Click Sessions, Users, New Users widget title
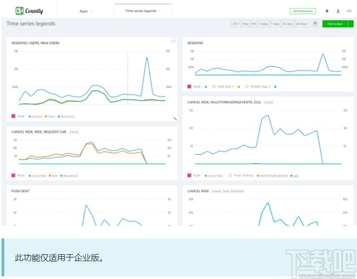This screenshot has width=357, height=279. pos(35,43)
